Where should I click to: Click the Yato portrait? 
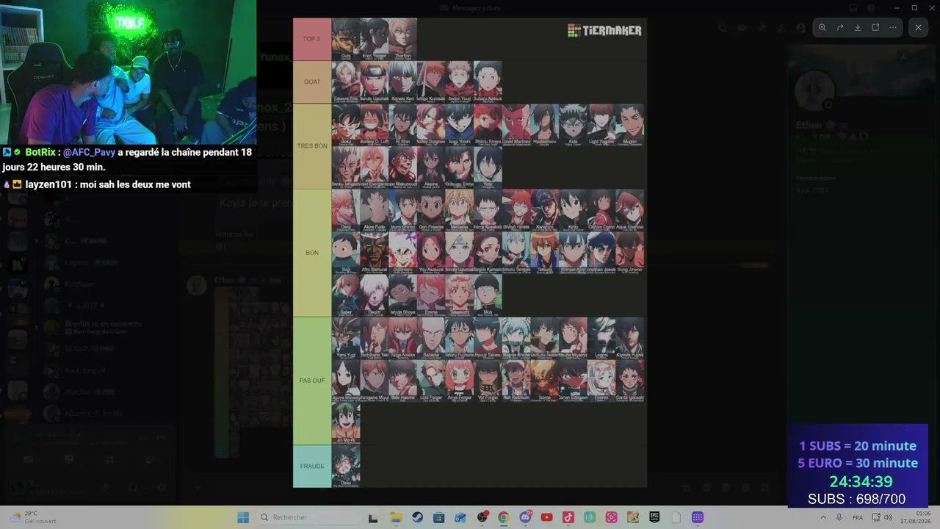tap(488, 168)
